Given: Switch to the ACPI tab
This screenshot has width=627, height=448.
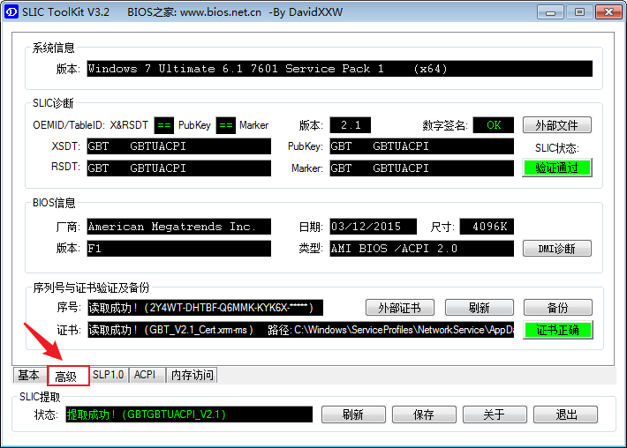Looking at the screenshot, I should 145,375.
